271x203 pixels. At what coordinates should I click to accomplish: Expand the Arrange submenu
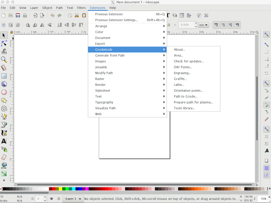127,26
